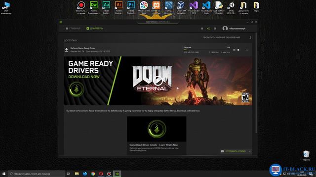Open MySQL Workbench desktop shortcut
Image resolution: width=316 pixels, height=177 pixels.
click(x=169, y=8)
